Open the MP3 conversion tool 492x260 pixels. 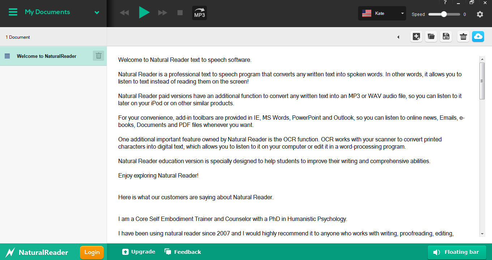pyautogui.click(x=199, y=13)
